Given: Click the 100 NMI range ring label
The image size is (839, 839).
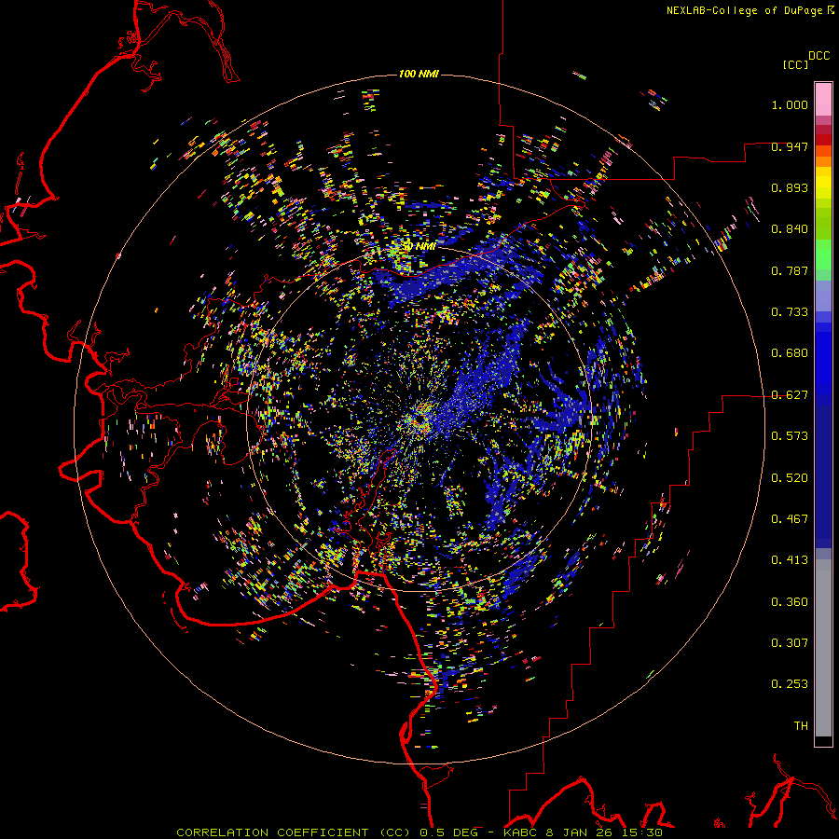Looking at the screenshot, I should (x=419, y=74).
